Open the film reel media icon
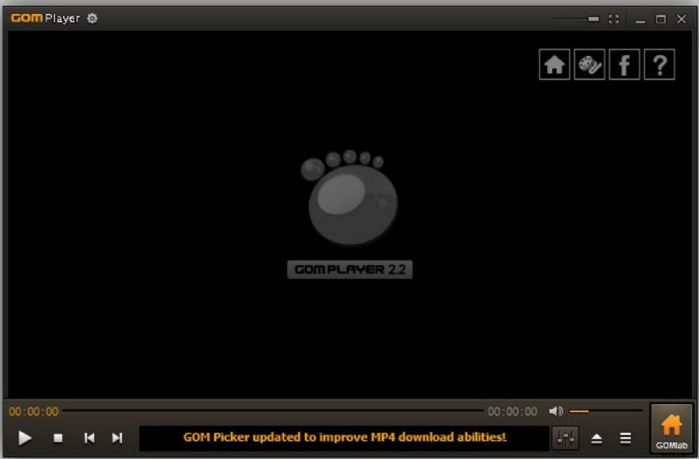The image size is (699, 459). (x=589, y=65)
